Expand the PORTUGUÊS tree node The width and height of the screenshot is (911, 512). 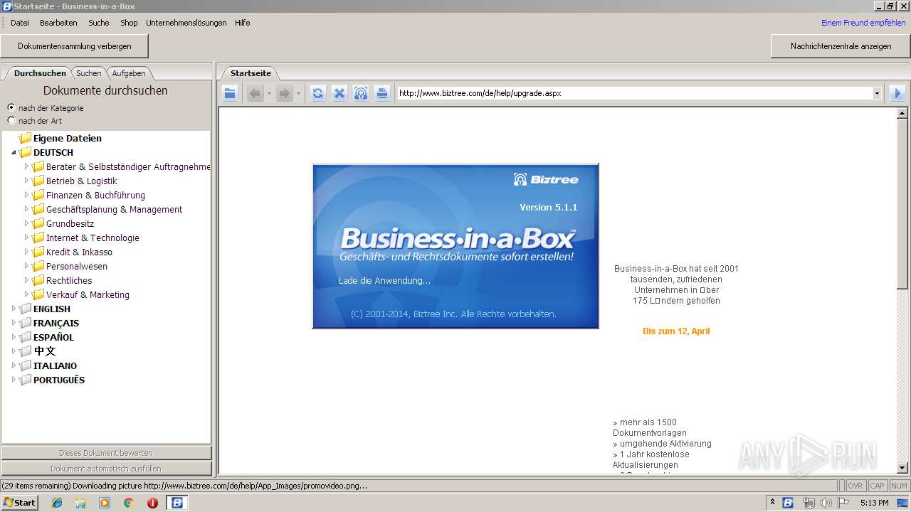click(x=14, y=380)
